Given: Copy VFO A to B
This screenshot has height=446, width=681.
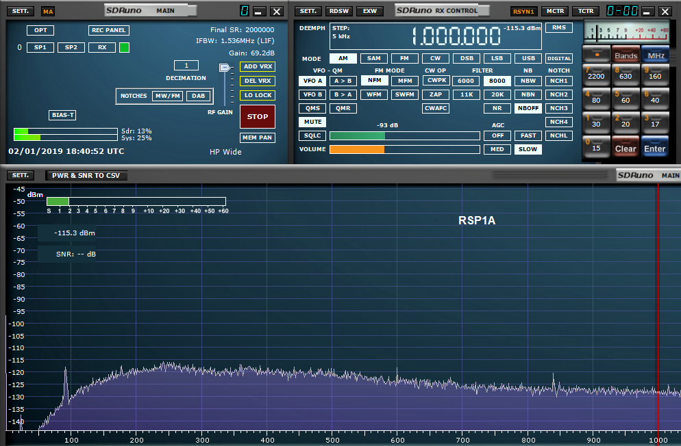Looking at the screenshot, I should 343,81.
